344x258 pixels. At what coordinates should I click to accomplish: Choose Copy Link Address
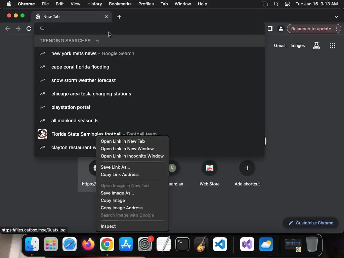[132, 175]
